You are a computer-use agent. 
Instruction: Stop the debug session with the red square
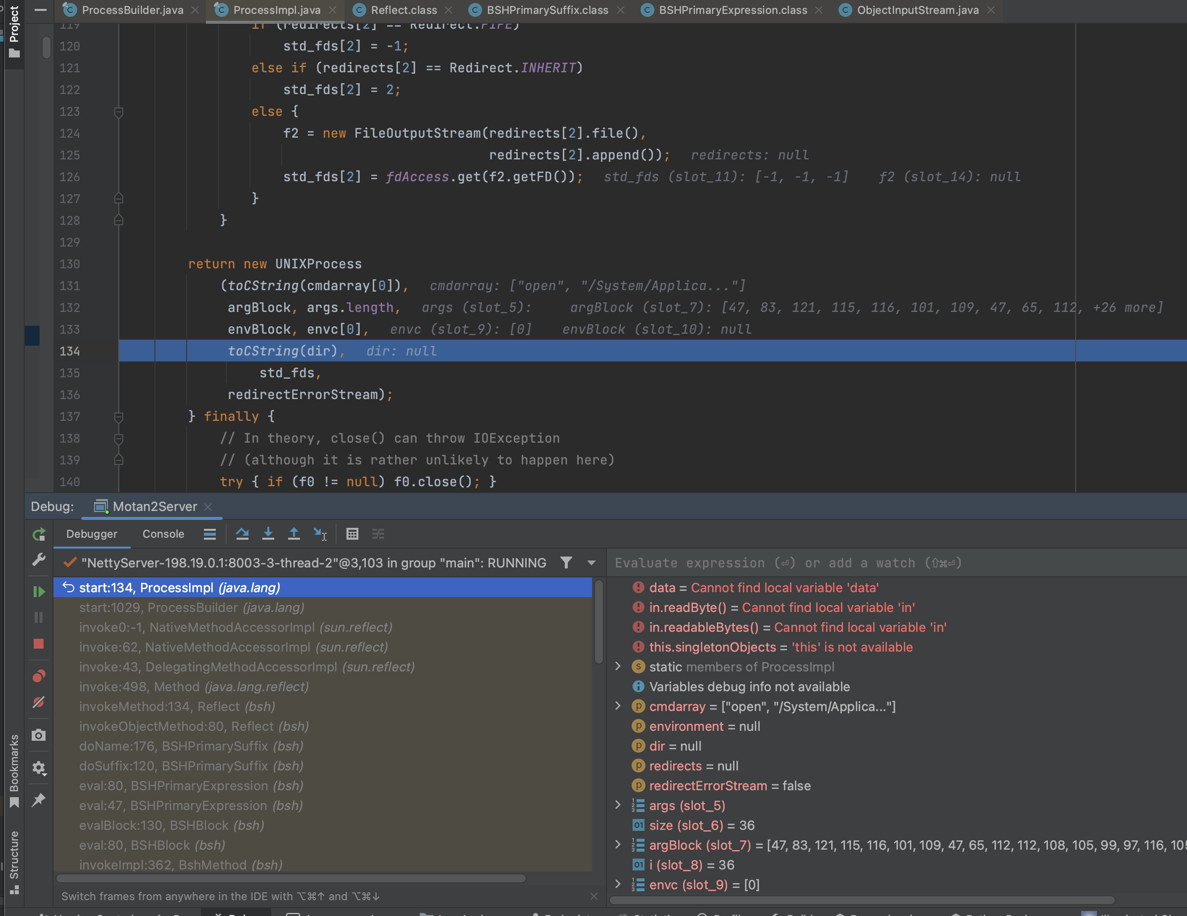39,644
